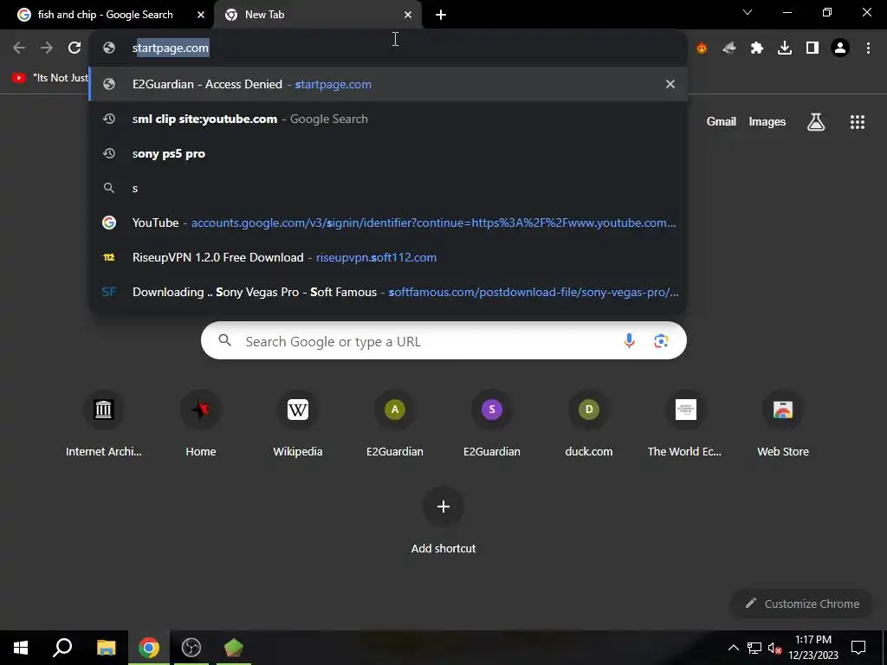
Task: Open OBS Studio from taskbar
Action: [x=191, y=648]
